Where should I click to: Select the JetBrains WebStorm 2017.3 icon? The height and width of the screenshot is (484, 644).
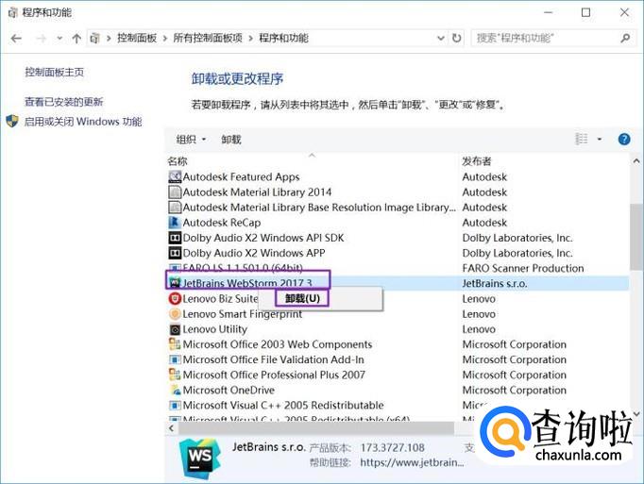[175, 283]
